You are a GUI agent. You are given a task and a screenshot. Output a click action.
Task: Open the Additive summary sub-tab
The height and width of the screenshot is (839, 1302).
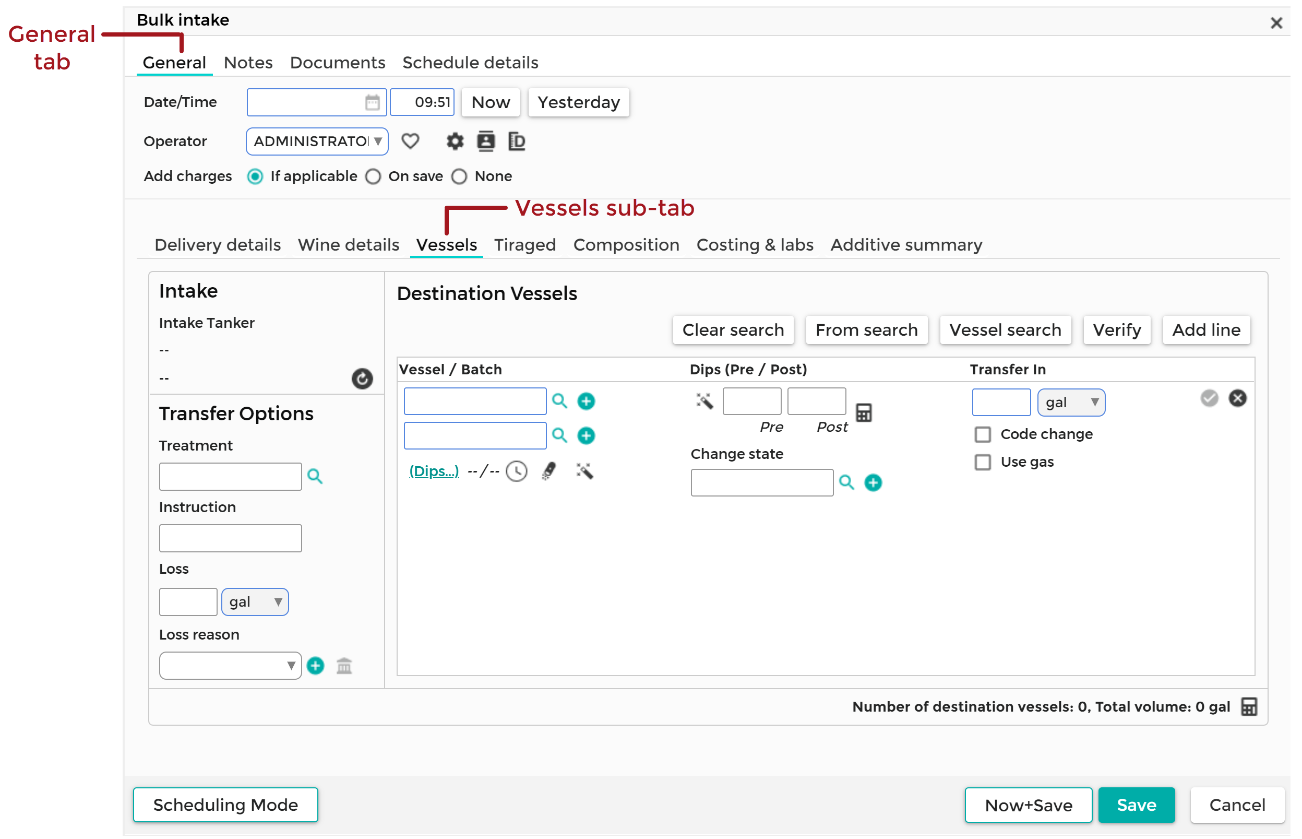(905, 245)
